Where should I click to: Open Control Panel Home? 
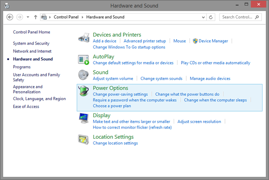pyautogui.click(x=31, y=32)
